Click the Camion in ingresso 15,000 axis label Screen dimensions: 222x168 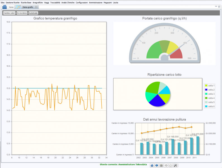click(123, 123)
